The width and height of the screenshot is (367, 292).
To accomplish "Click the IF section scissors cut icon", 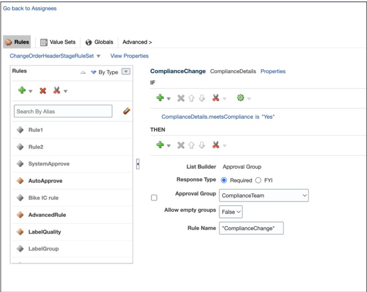I will 216,98.
